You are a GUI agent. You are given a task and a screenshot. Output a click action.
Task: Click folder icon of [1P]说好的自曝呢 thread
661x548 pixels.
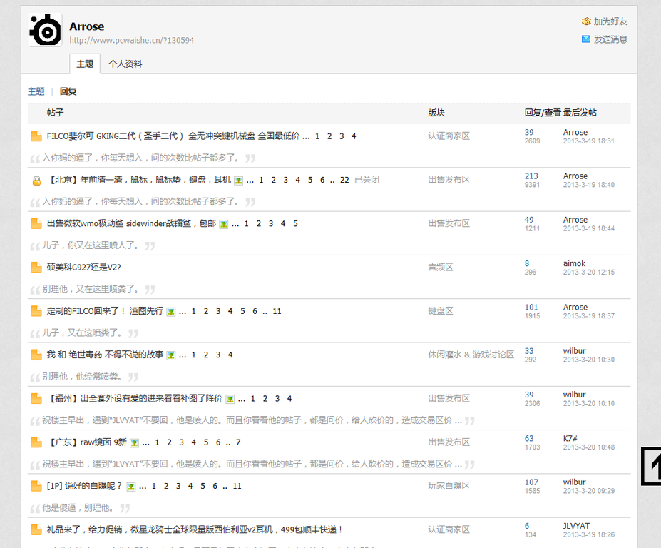tap(36, 486)
